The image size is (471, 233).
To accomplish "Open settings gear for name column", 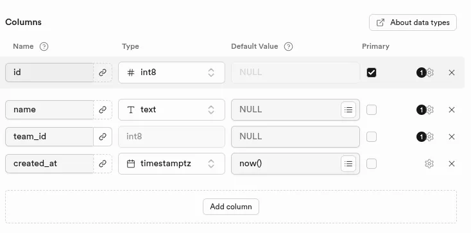I will (x=429, y=110).
